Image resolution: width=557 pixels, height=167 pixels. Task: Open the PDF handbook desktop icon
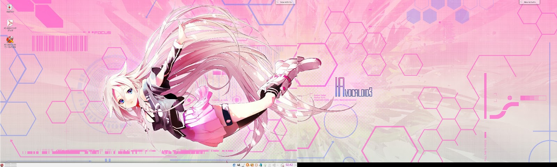(x=10, y=25)
